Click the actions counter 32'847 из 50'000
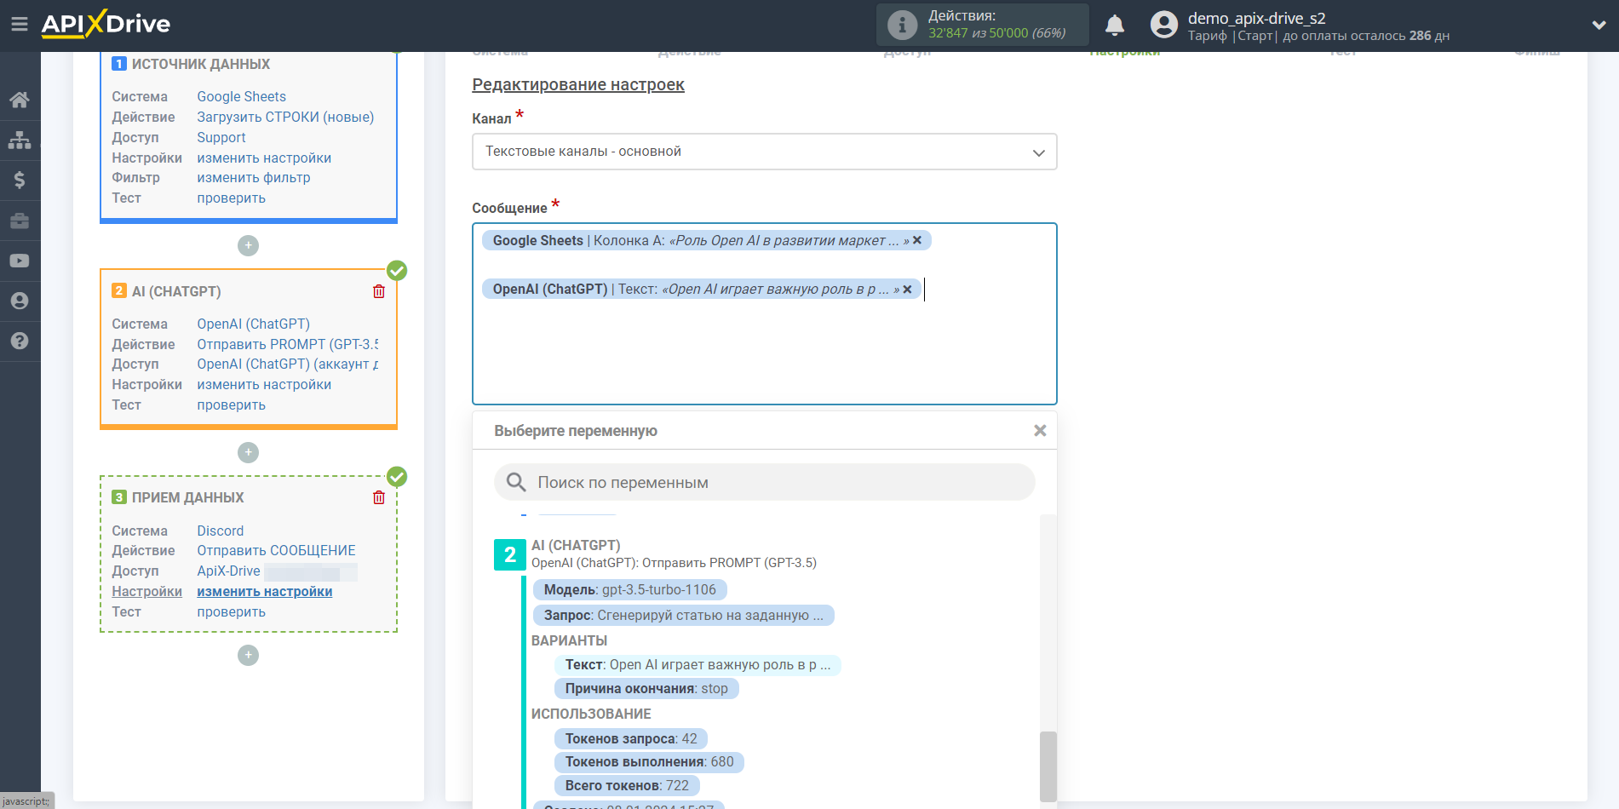Image resolution: width=1619 pixels, height=809 pixels. [x=996, y=33]
